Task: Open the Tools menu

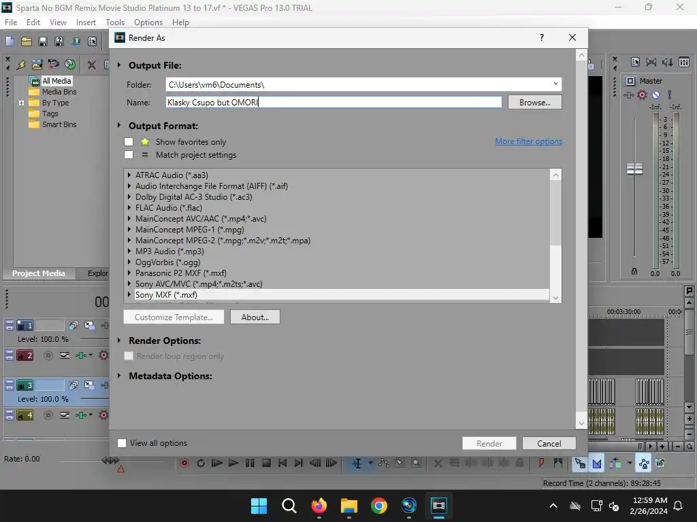Action: tap(115, 22)
